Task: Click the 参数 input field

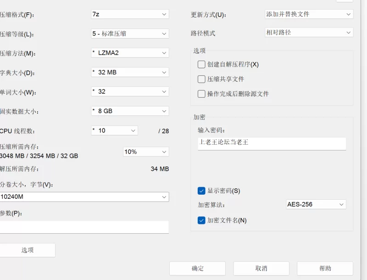Action: tap(84, 227)
